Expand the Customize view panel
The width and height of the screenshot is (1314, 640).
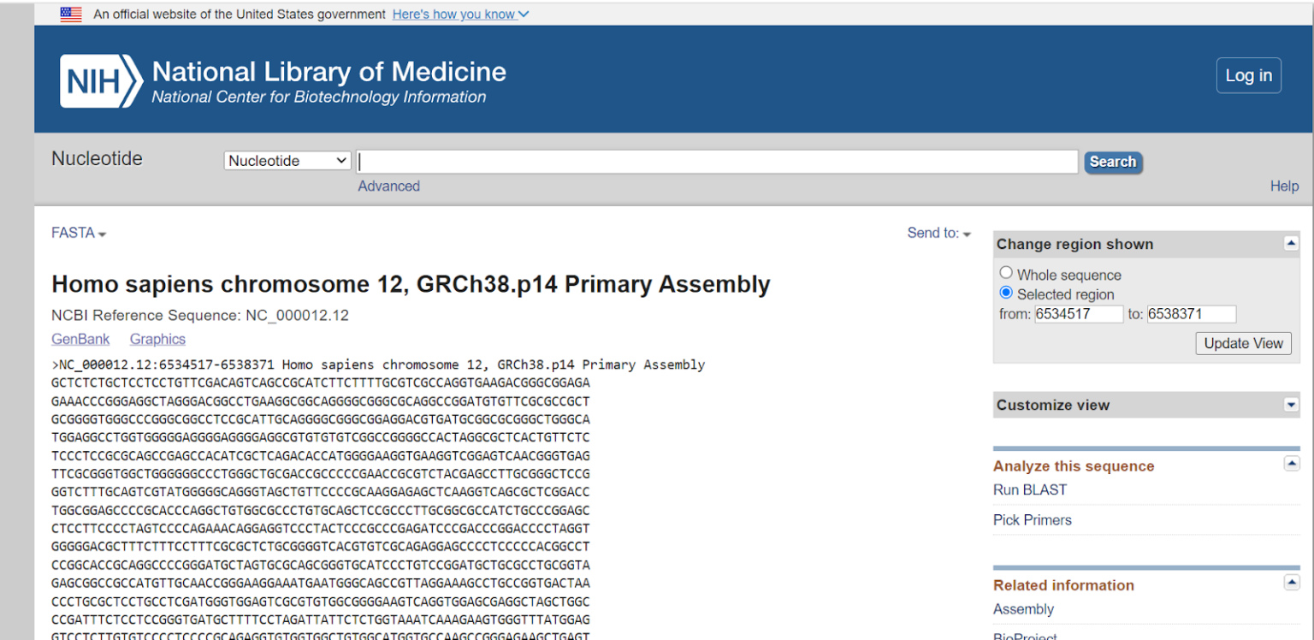(1291, 404)
